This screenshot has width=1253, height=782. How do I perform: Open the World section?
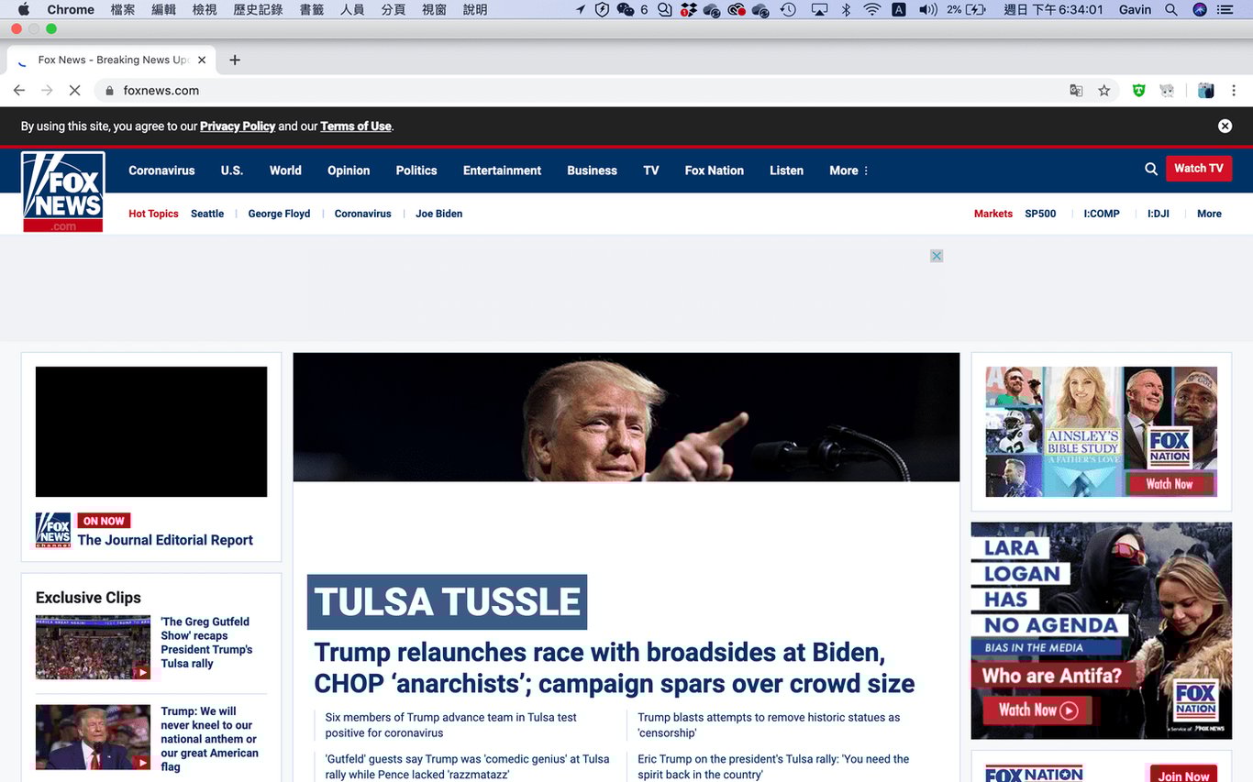tap(285, 171)
